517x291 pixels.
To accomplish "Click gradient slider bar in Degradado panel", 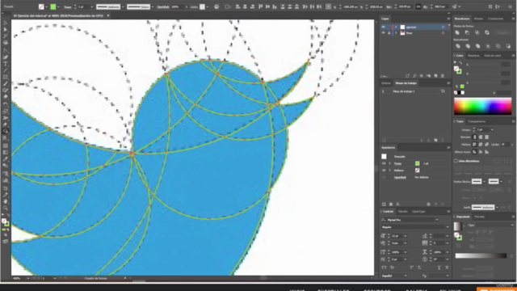I will coord(481,255).
